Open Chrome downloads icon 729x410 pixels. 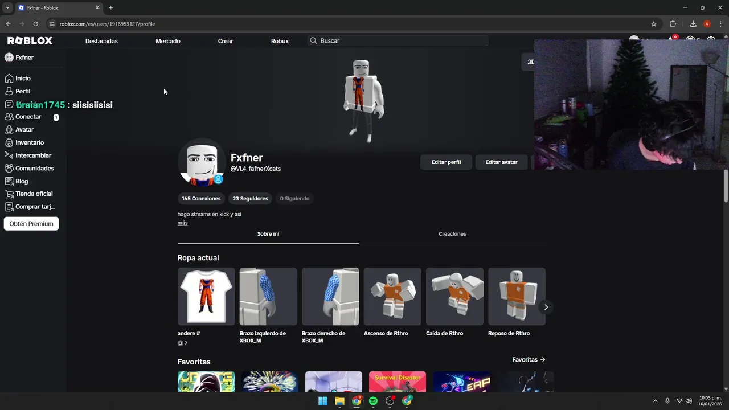(693, 24)
